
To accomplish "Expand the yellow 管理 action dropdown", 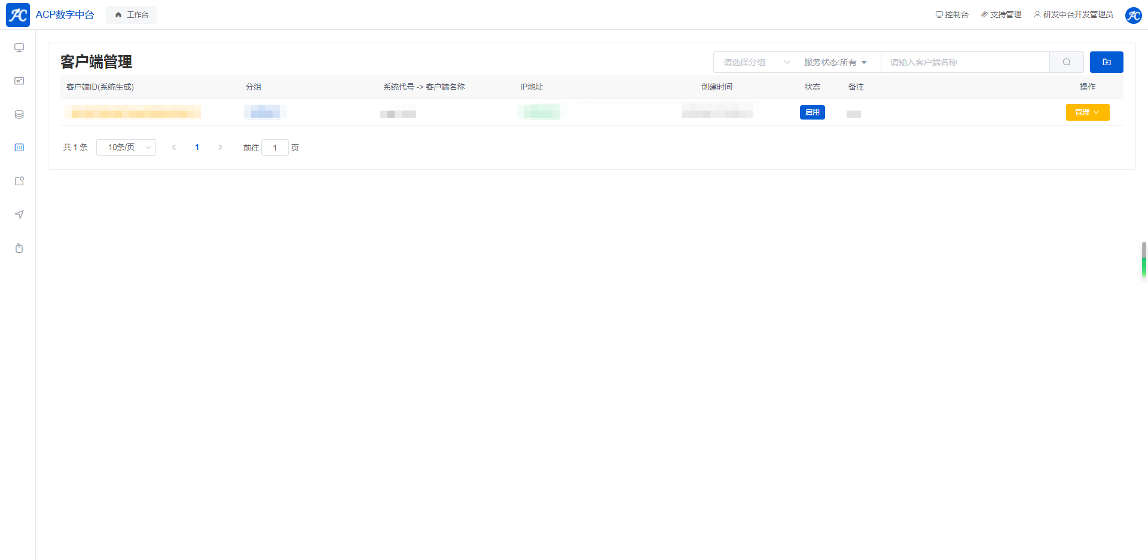I will tap(1087, 112).
